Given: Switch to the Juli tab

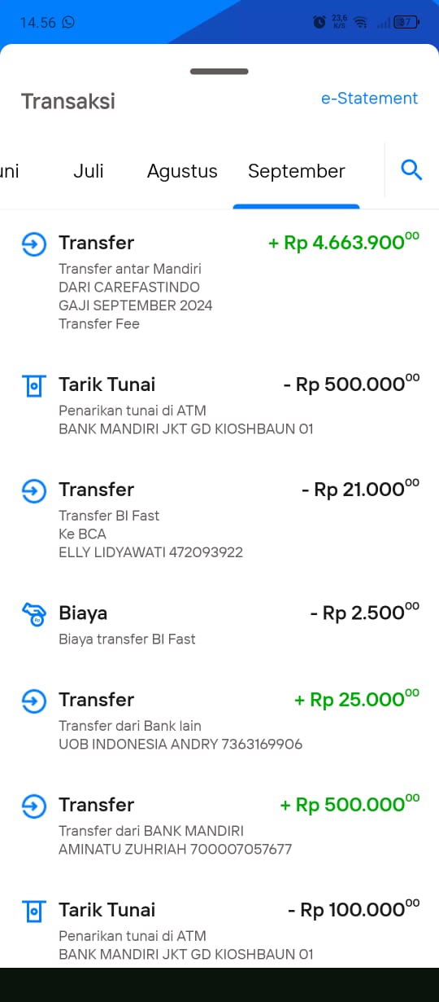Looking at the screenshot, I should click(89, 171).
